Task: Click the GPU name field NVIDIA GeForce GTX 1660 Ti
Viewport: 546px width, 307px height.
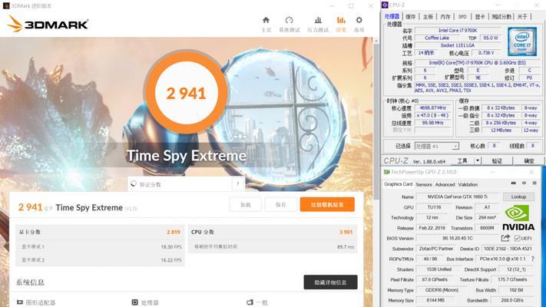Action: pyautogui.click(x=458, y=196)
